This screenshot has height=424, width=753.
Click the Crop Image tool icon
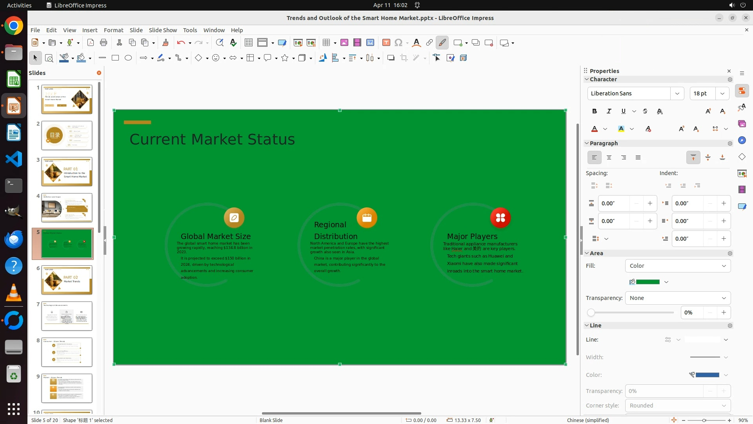(404, 58)
